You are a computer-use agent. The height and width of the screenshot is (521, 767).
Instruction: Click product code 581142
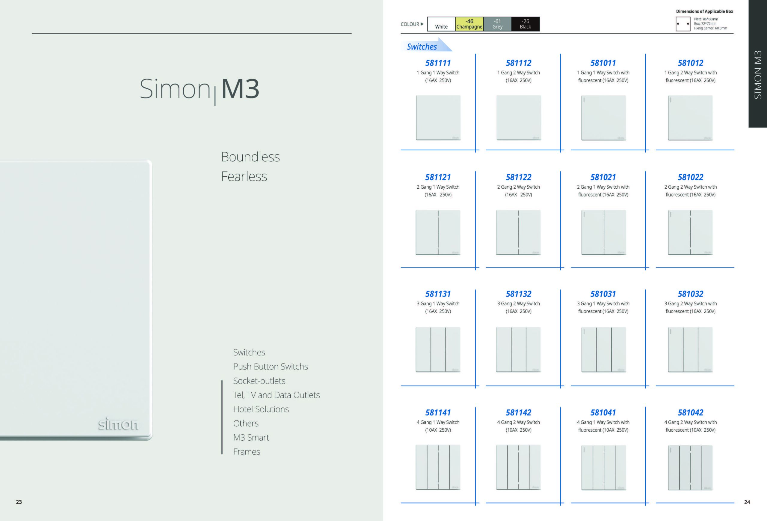click(x=518, y=412)
